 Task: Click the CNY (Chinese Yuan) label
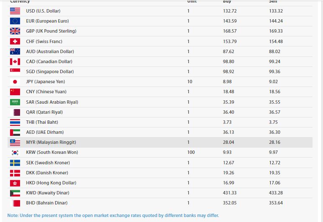pyautogui.click(x=46, y=92)
